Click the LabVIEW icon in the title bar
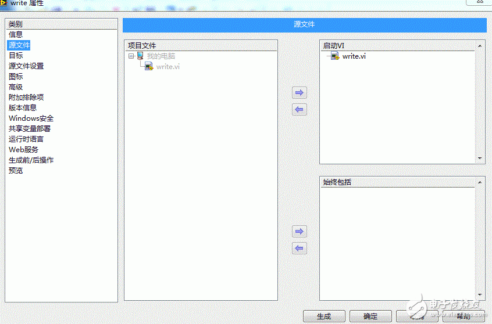 3,3
